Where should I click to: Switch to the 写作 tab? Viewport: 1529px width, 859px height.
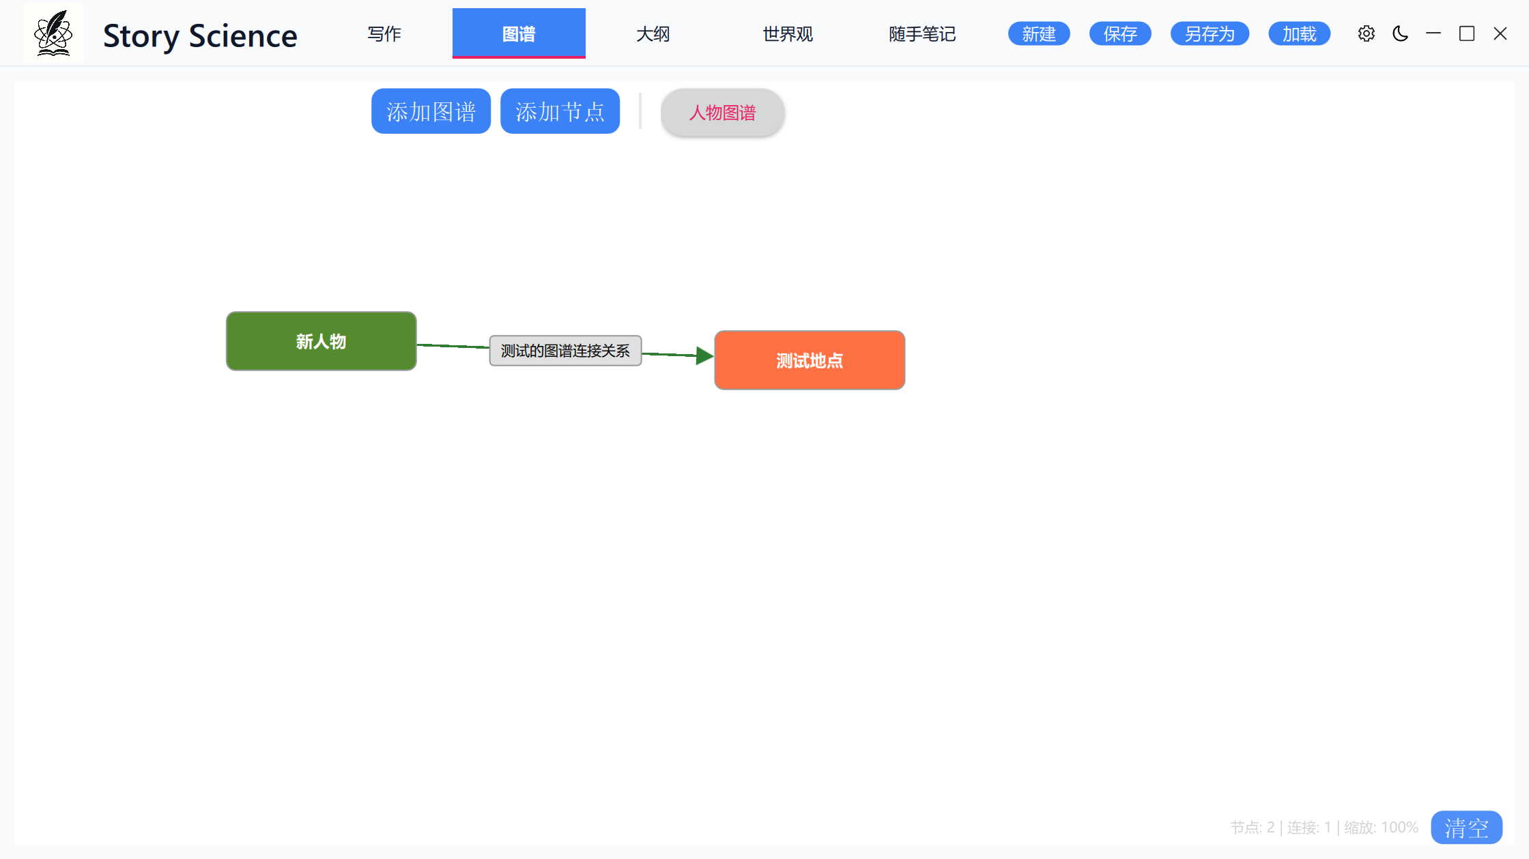tap(384, 33)
